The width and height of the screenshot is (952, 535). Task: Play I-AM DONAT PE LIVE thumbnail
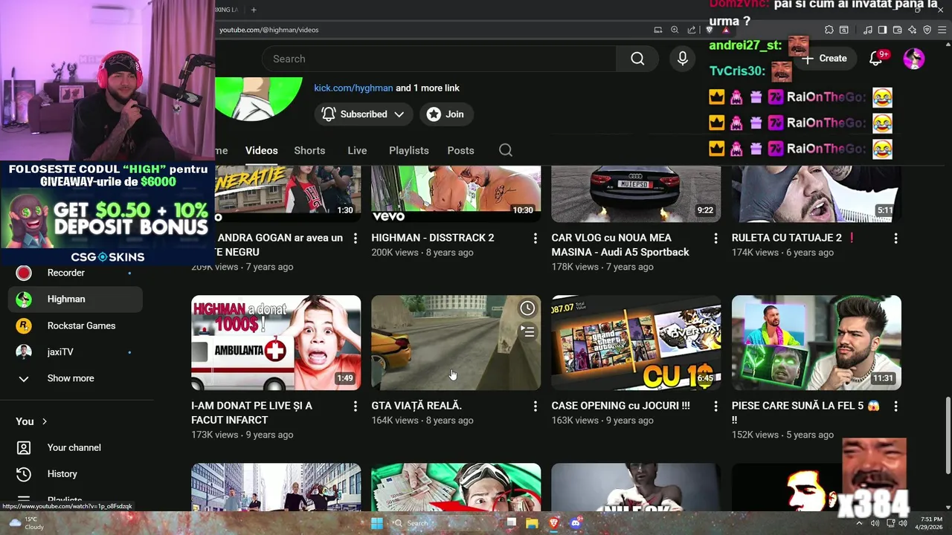pyautogui.click(x=276, y=343)
